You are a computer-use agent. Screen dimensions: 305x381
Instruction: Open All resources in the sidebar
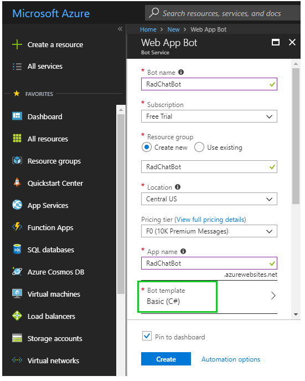pyautogui.click(x=48, y=139)
